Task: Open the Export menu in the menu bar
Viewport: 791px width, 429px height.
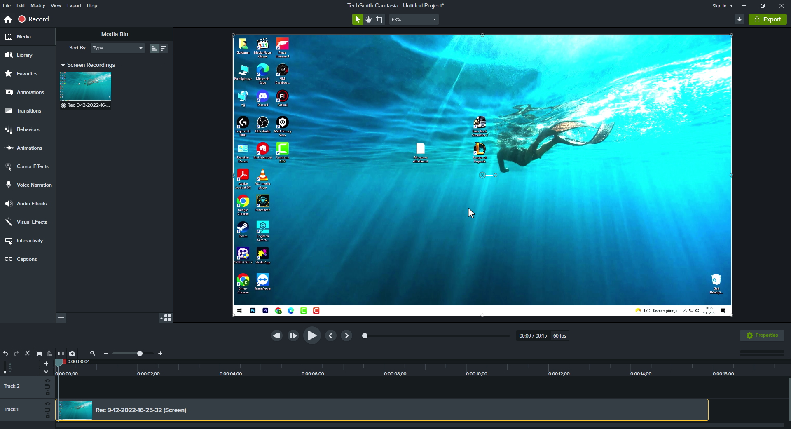Action: pyautogui.click(x=74, y=5)
